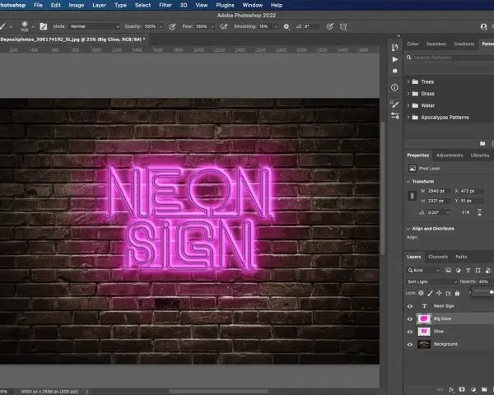Switch to the Adjustments tab
This screenshot has width=494, height=395.
pyautogui.click(x=450, y=156)
